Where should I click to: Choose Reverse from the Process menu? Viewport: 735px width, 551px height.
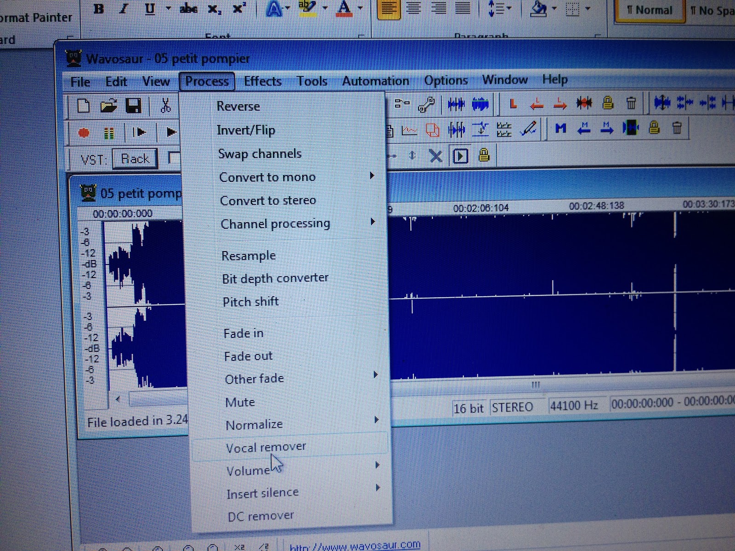[x=238, y=106]
